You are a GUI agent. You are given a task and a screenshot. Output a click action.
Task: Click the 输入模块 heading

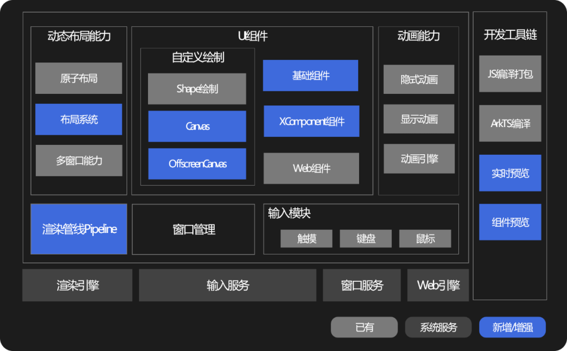click(289, 213)
